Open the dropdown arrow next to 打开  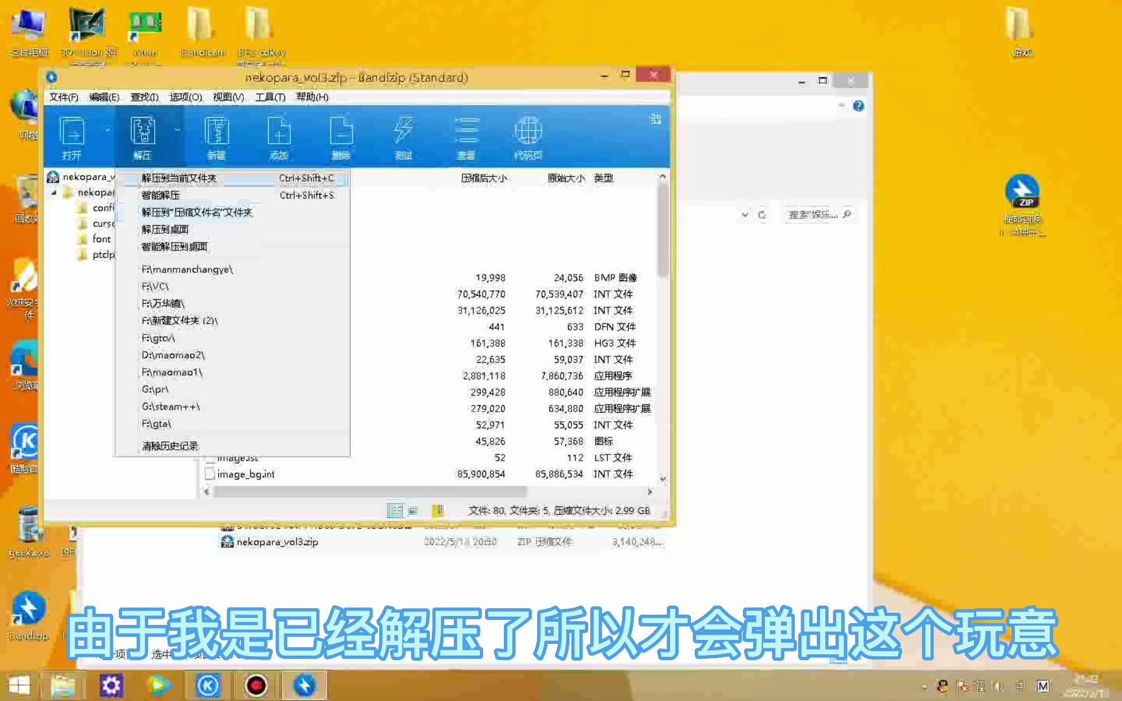[x=107, y=130]
